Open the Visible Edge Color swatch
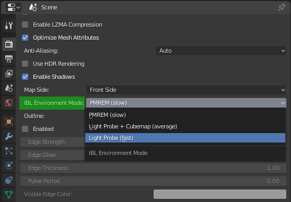 pos(220,194)
